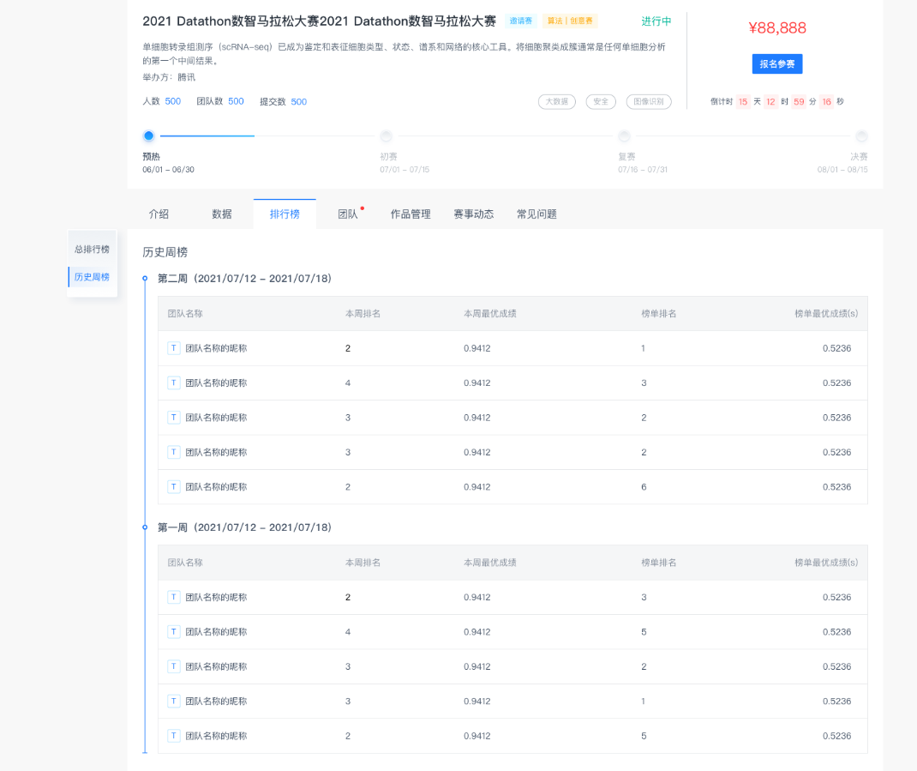This screenshot has height=771, width=917.
Task: Click the 邀请赛 badge
Action: 520,21
